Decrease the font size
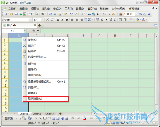 [x=52, y=20]
